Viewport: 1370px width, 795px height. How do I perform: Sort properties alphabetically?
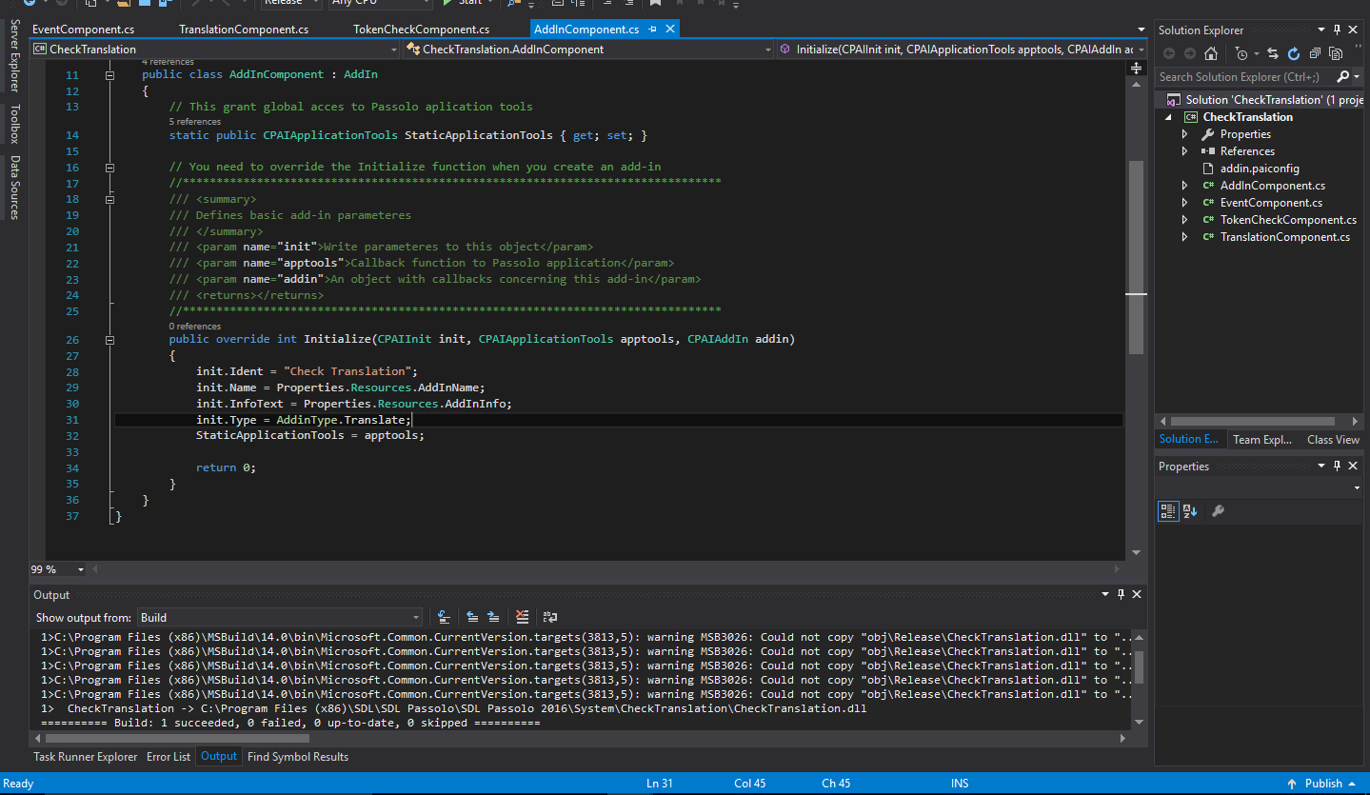point(1190,511)
